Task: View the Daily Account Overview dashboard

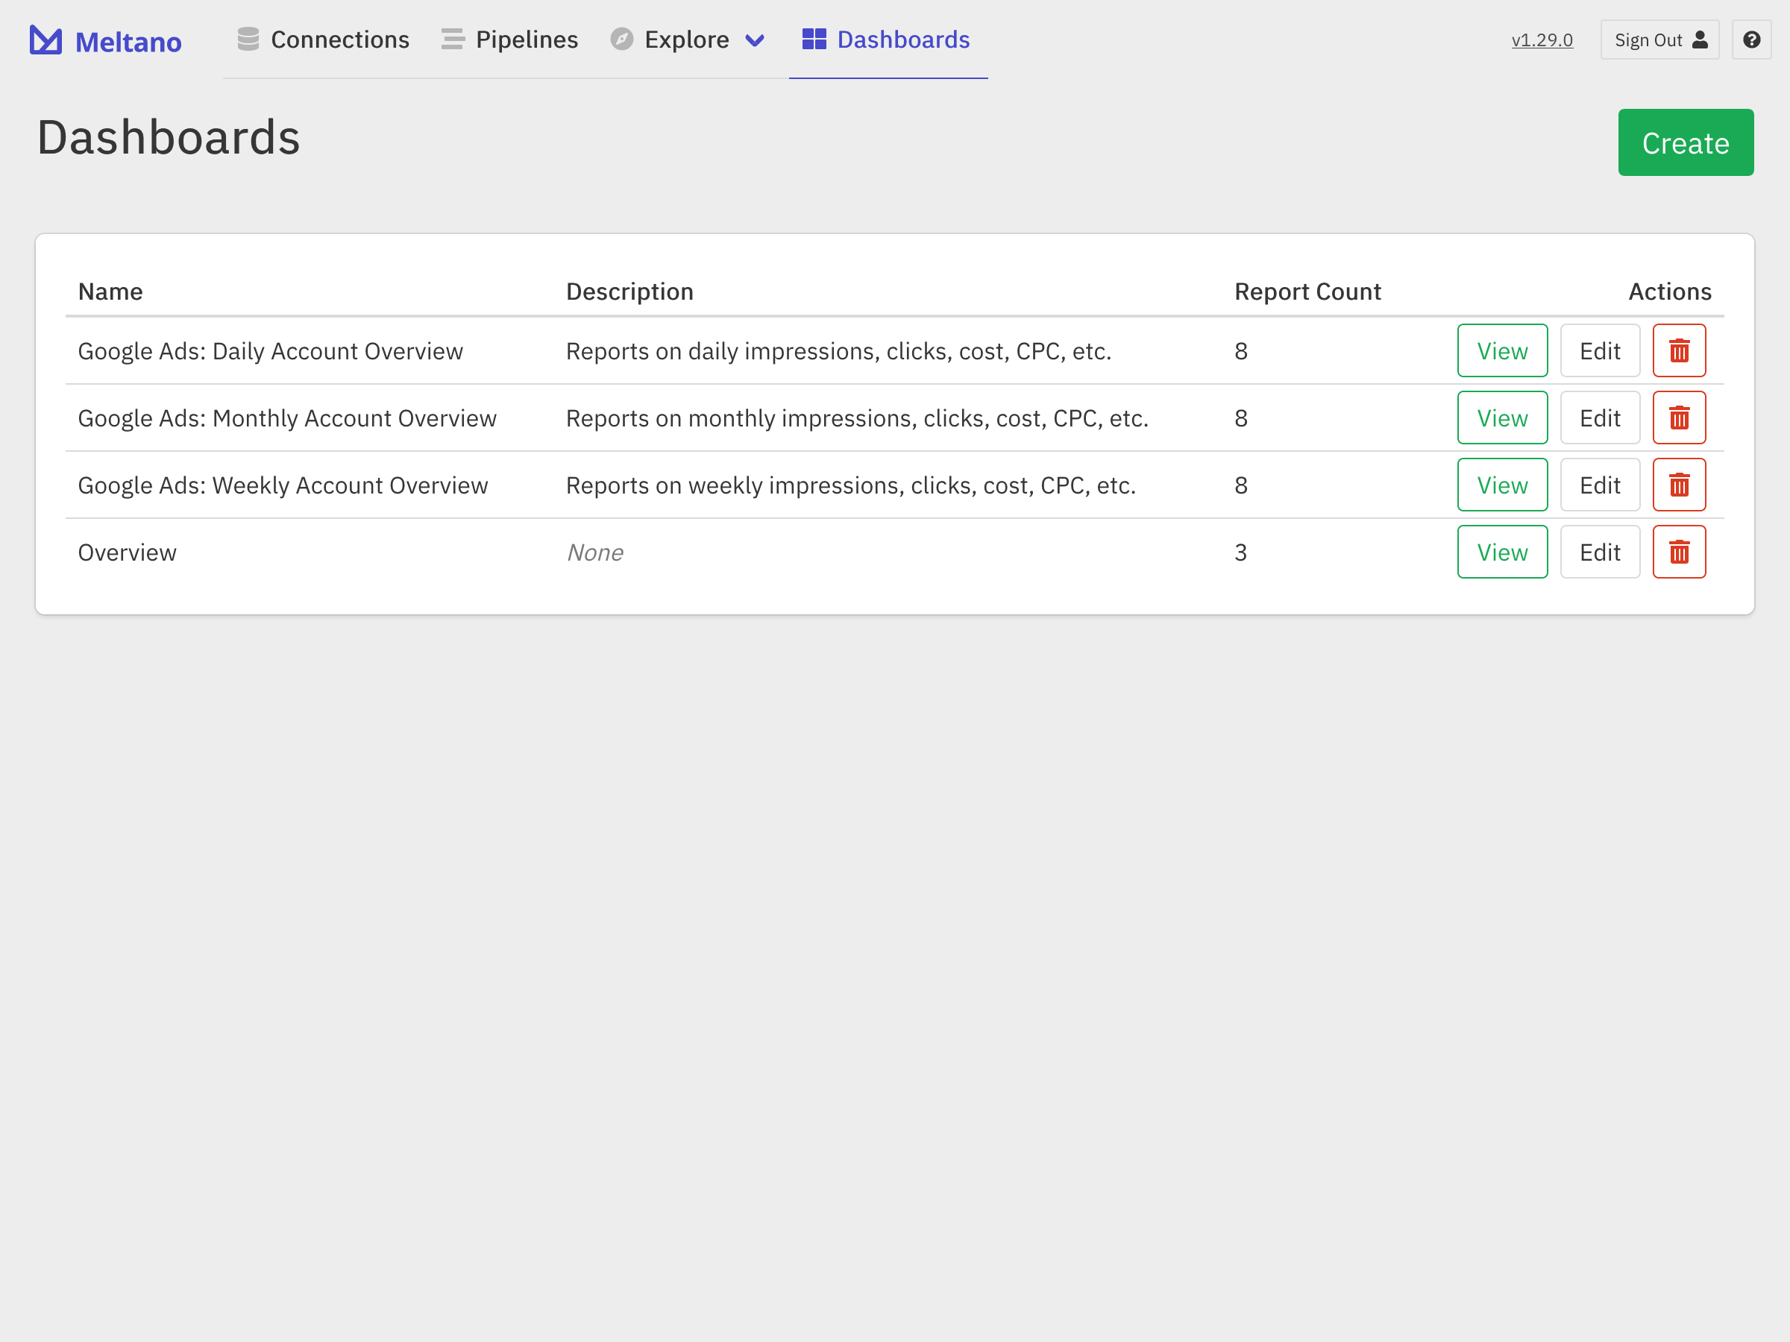Action: click(1502, 351)
